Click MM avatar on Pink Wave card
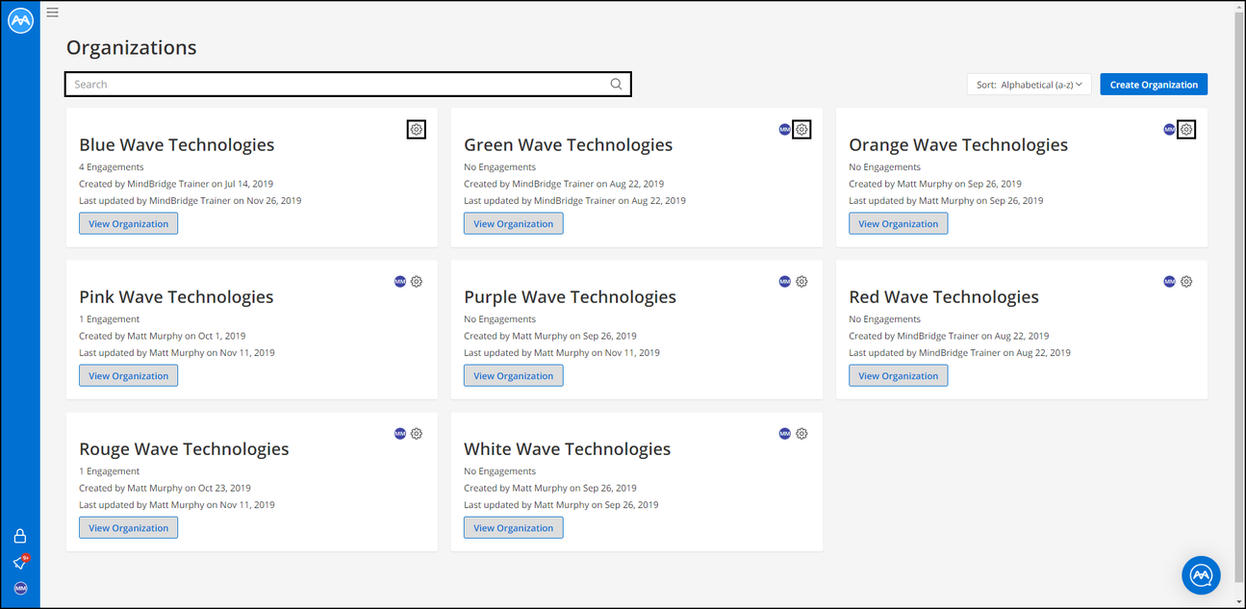 click(400, 282)
